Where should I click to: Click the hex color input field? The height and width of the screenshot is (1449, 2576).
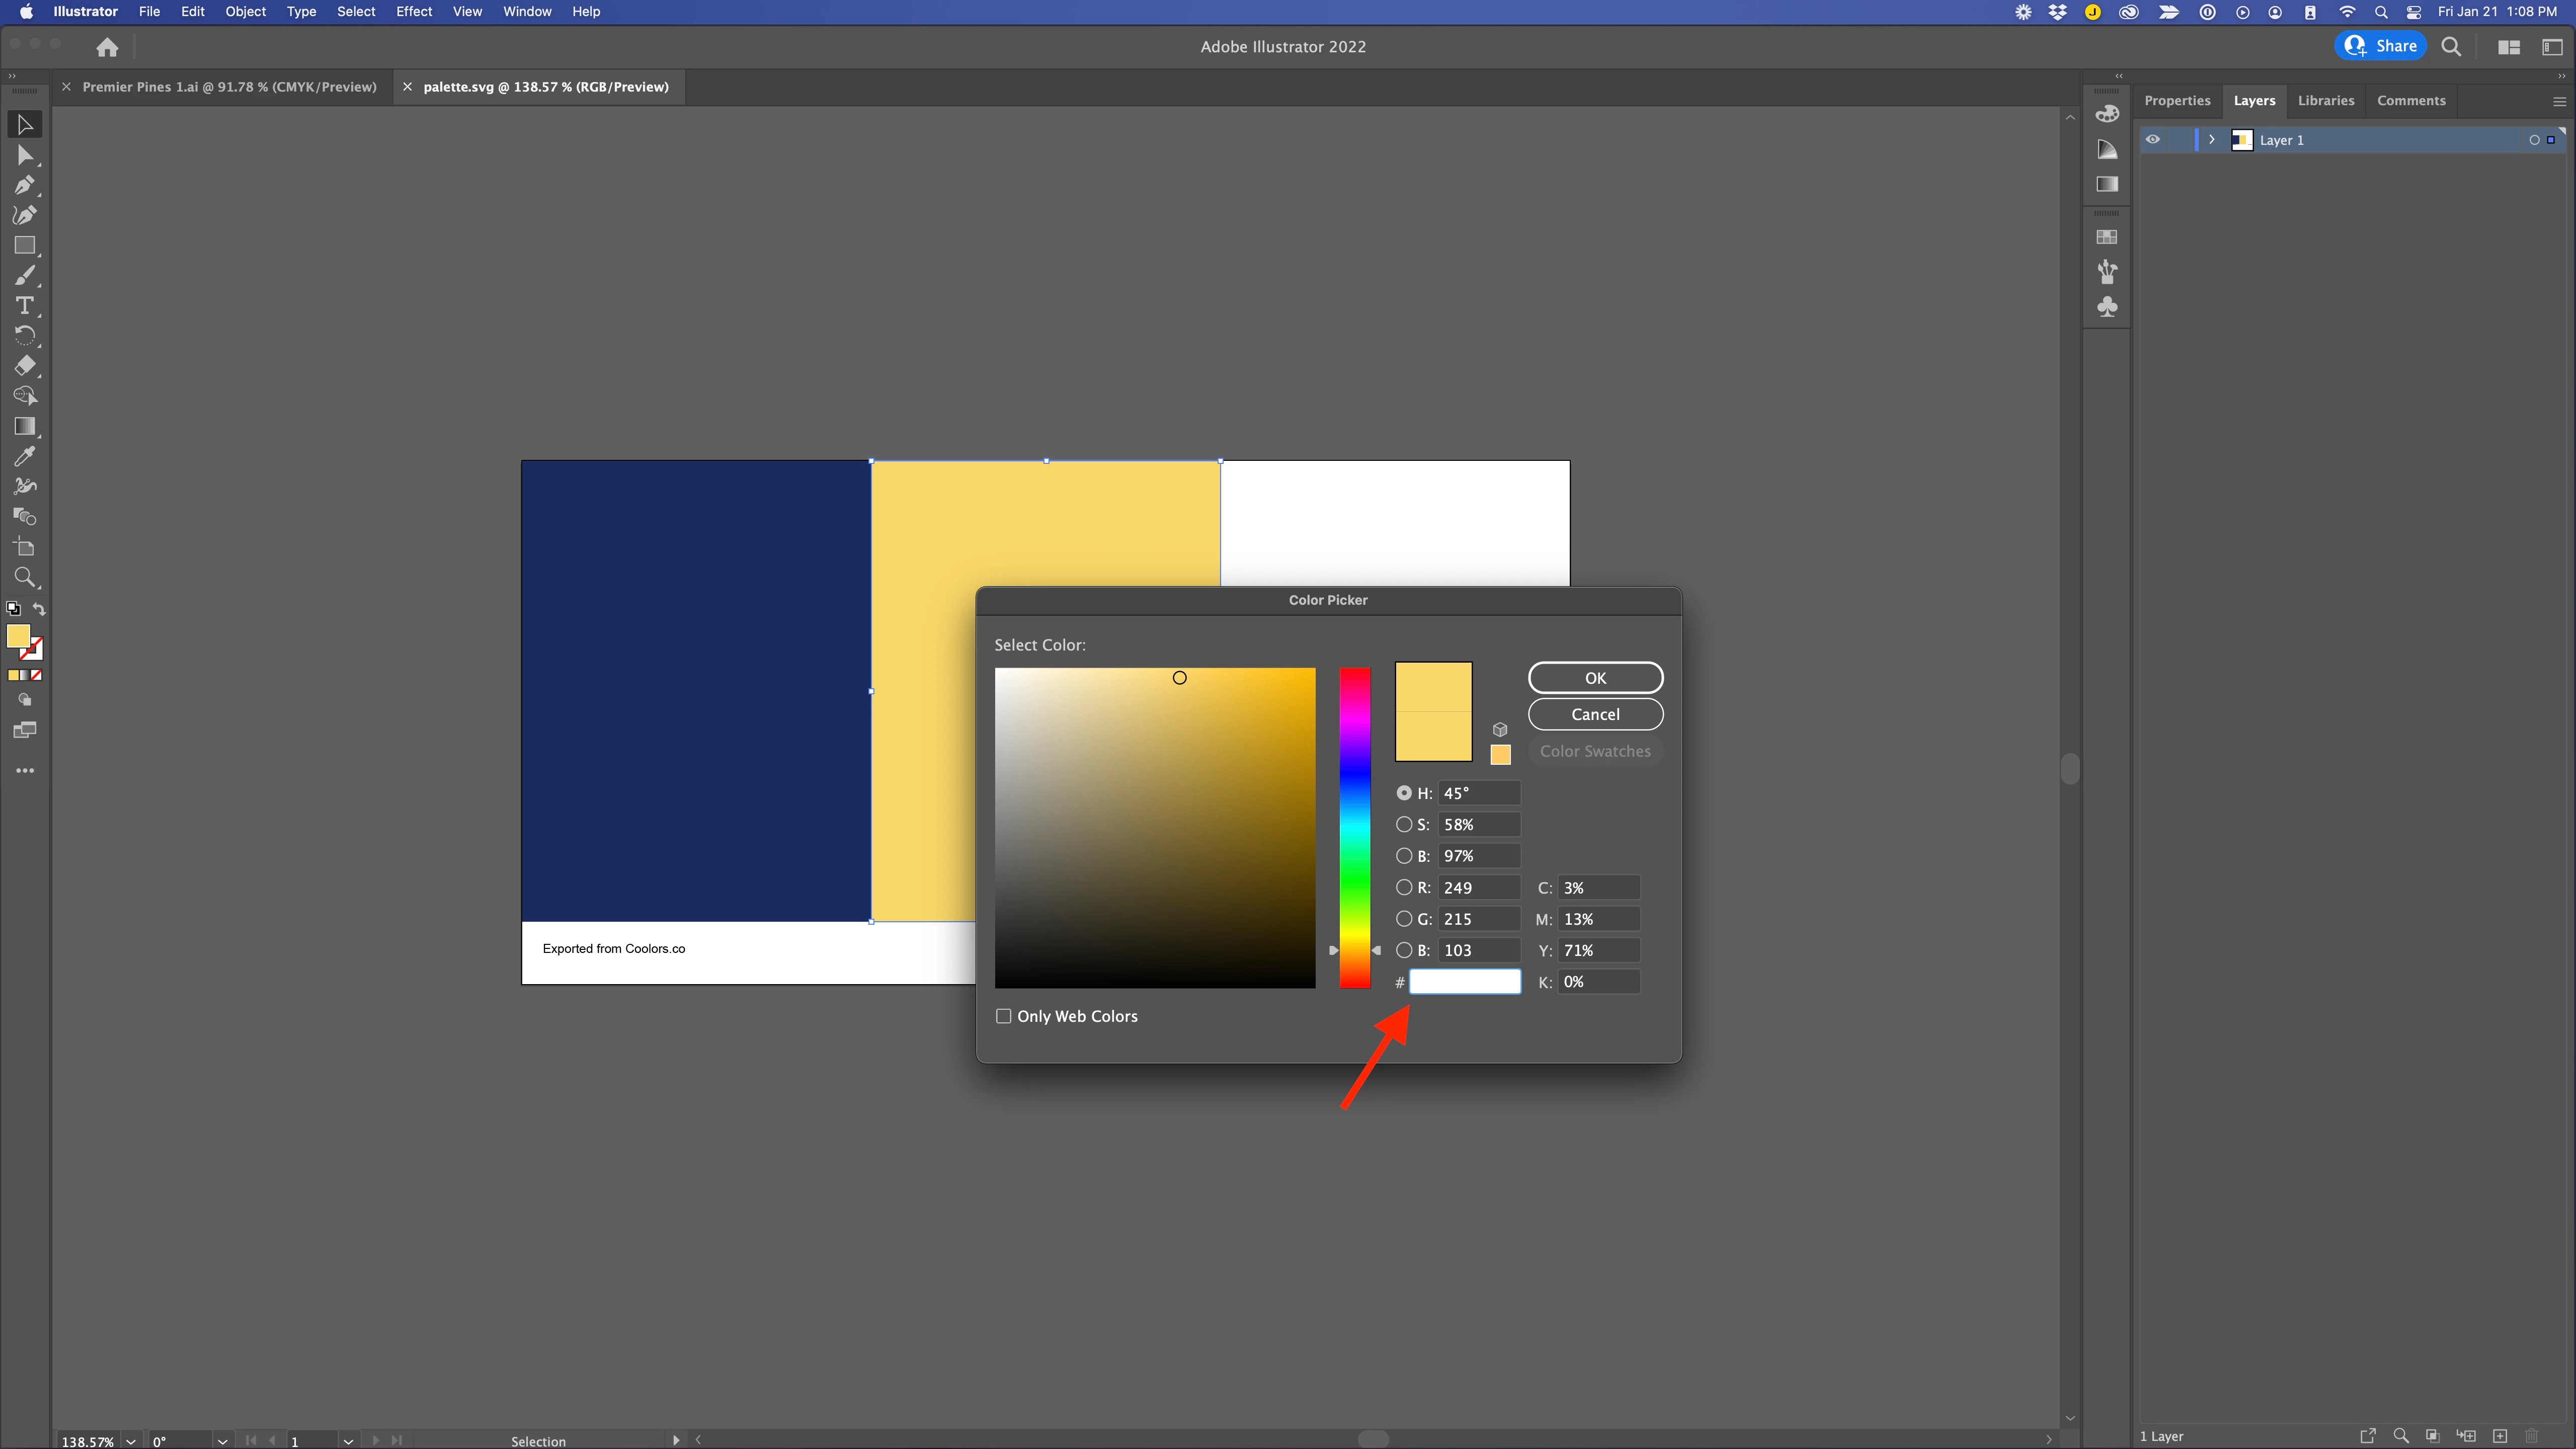(1465, 982)
